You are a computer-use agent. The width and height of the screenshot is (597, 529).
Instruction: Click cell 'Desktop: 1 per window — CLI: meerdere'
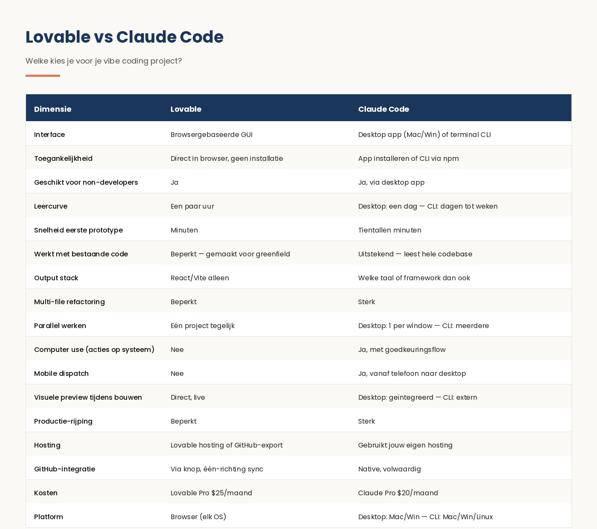pos(423,326)
